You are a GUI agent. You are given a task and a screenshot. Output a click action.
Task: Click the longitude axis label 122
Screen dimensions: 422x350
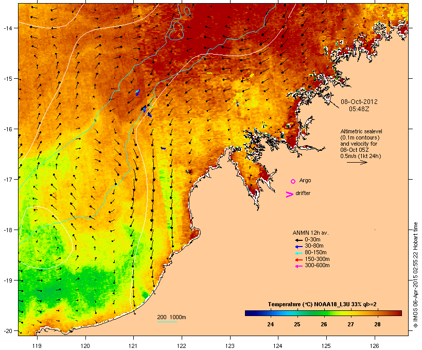tap(182, 346)
